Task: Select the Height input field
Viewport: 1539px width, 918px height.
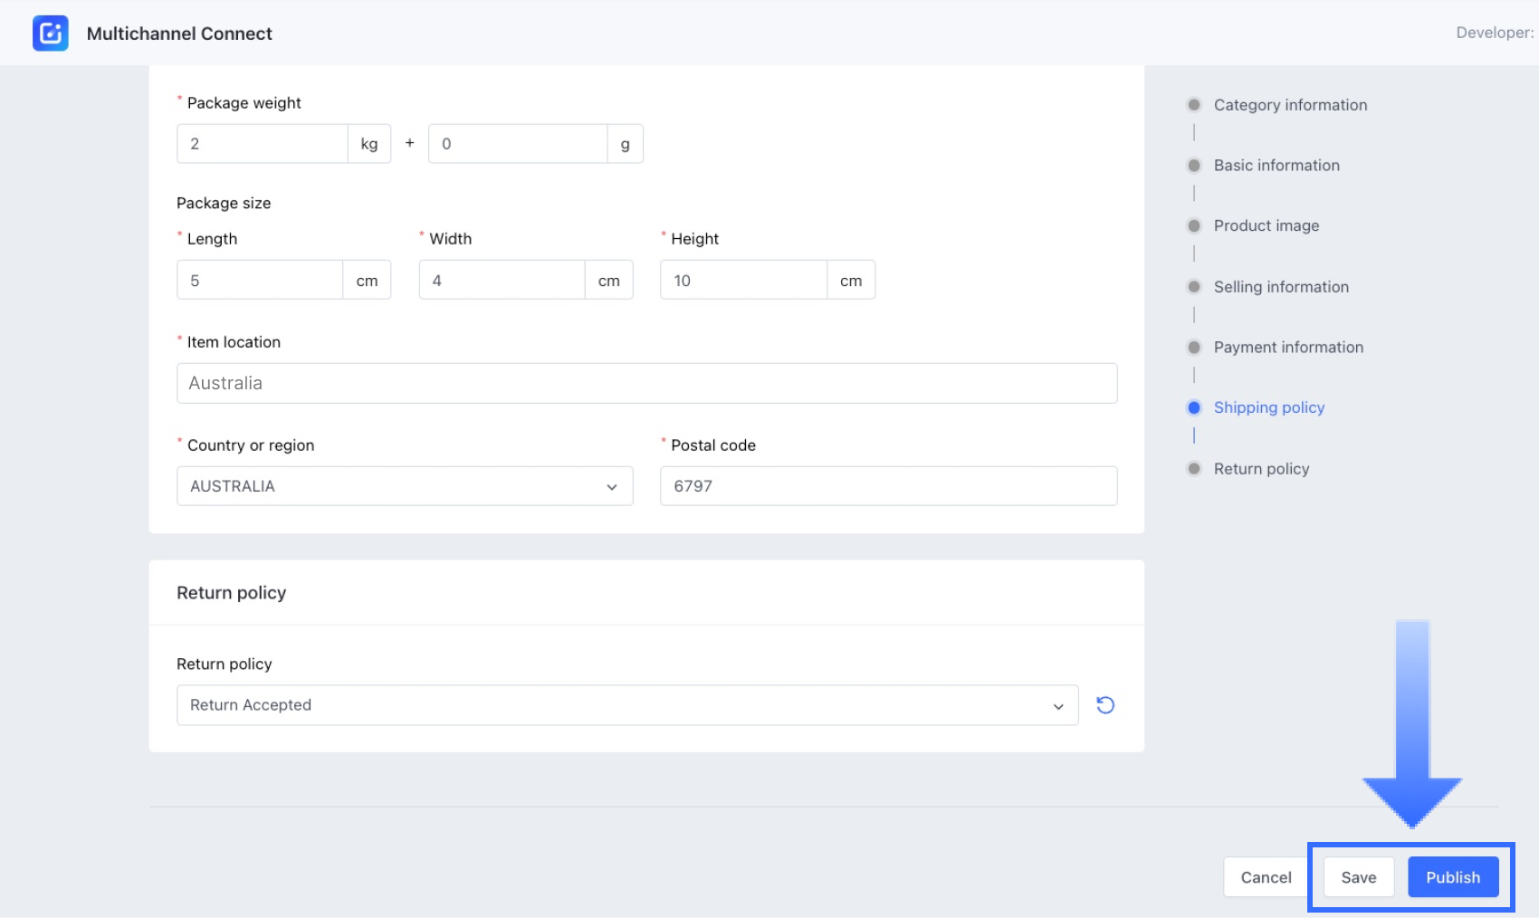Action: click(x=743, y=281)
